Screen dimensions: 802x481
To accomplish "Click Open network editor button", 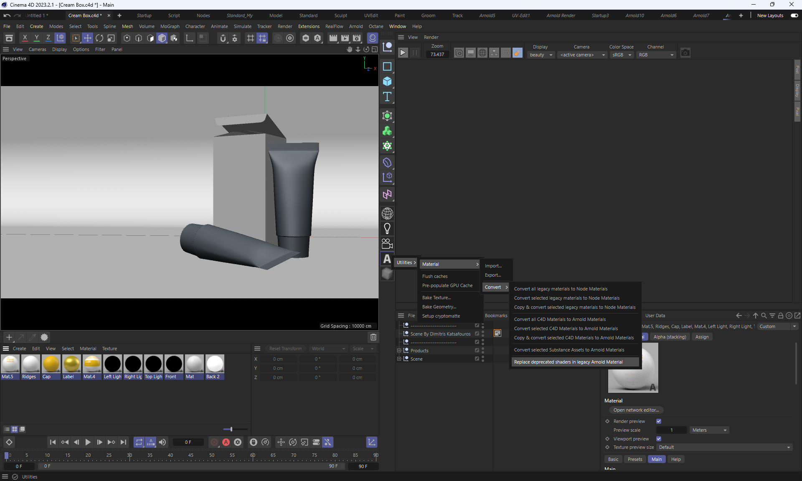I will (x=636, y=410).
